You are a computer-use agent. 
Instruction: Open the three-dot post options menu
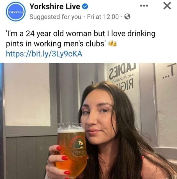coord(144,6)
